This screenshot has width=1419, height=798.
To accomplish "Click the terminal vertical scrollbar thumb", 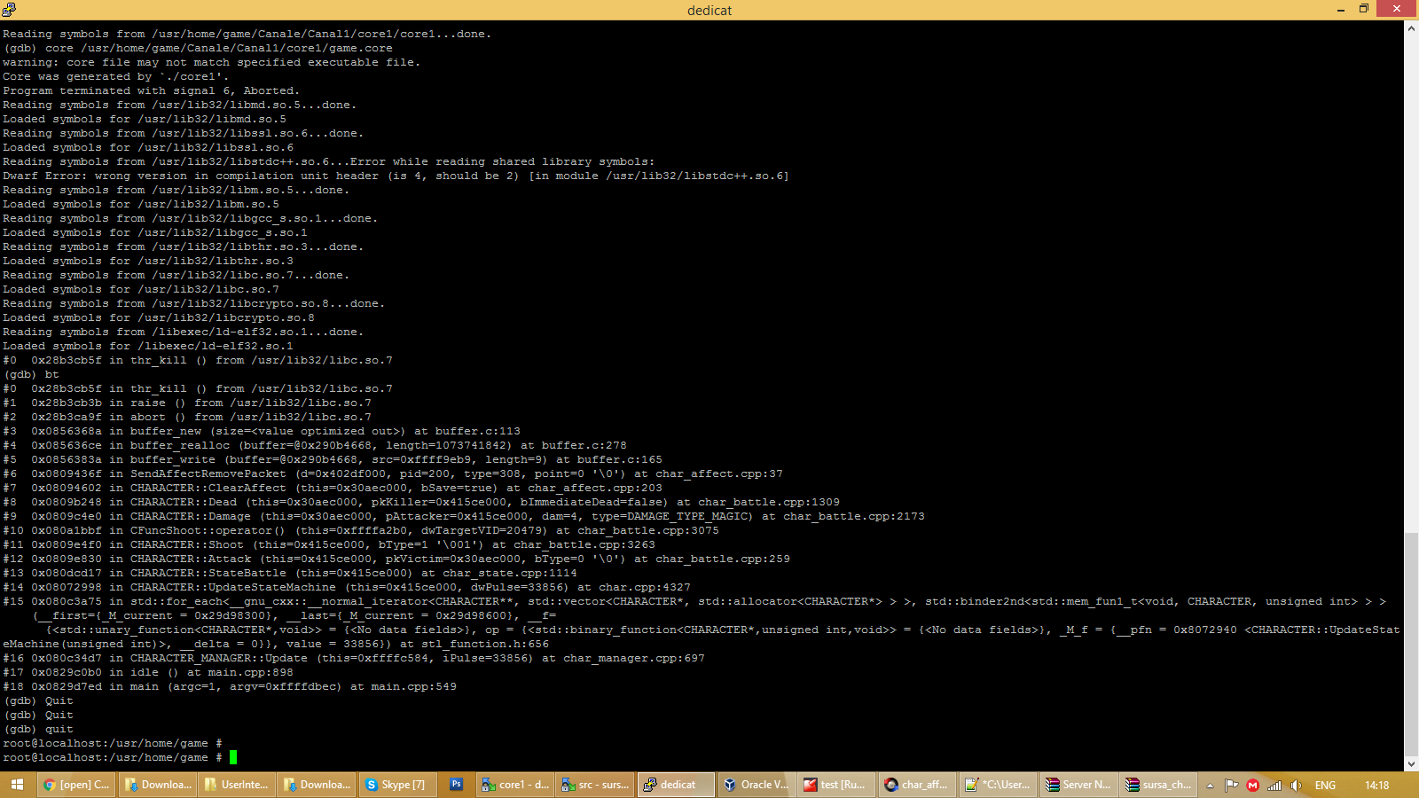I will (x=1411, y=643).
